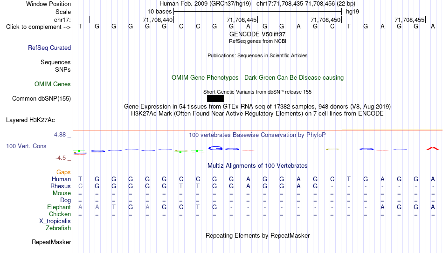Click the H3K27Ac Mark ENCODE track title

pos(257,114)
